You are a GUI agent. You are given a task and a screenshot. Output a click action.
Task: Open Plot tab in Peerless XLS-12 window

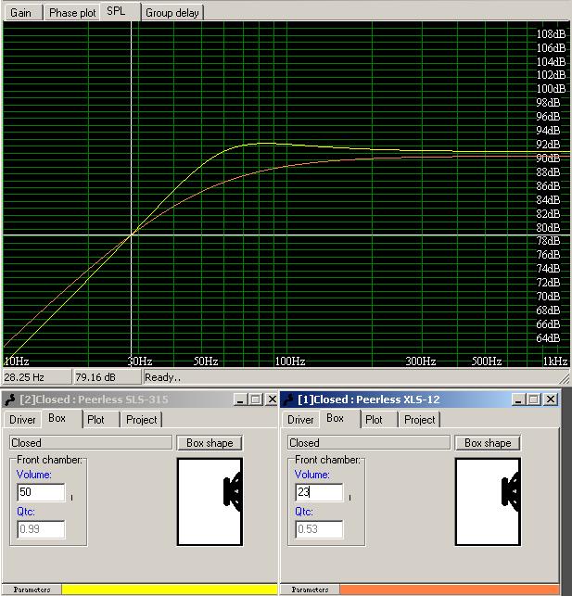(379, 420)
